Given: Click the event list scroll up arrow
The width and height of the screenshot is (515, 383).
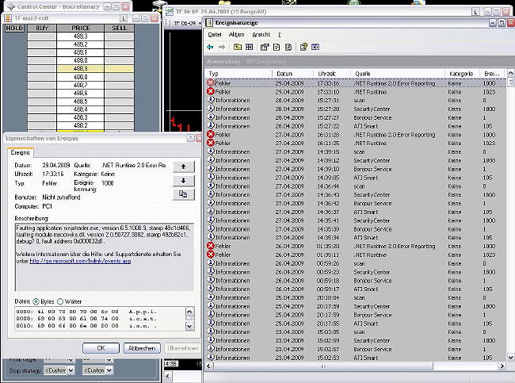Looking at the screenshot, I should pyautogui.click(x=510, y=73).
